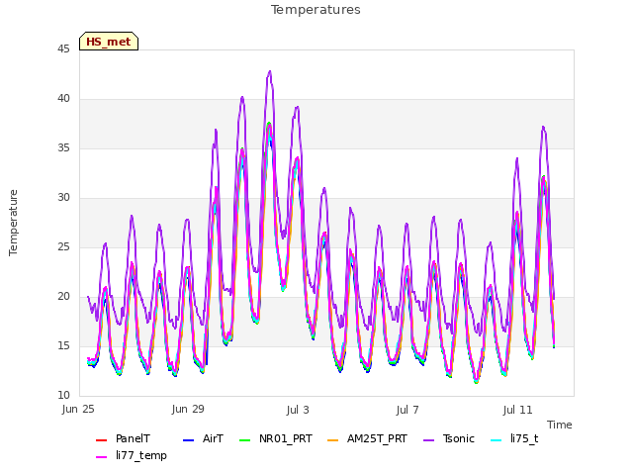
Task: Click the 25 y-axis tick label
Action: click(x=63, y=246)
